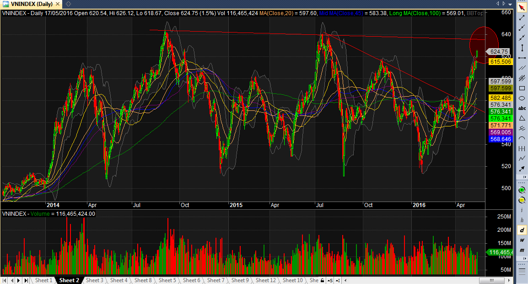Switch to daily interval 'd'
The width and height of the screenshot is (528, 284).
point(522,230)
